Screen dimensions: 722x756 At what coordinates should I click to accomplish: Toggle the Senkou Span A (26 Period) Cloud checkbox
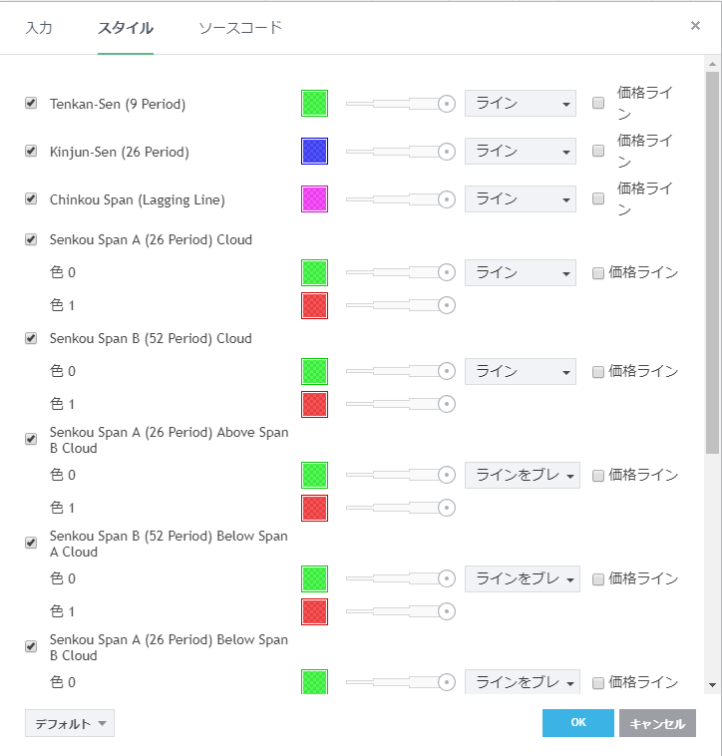31,239
